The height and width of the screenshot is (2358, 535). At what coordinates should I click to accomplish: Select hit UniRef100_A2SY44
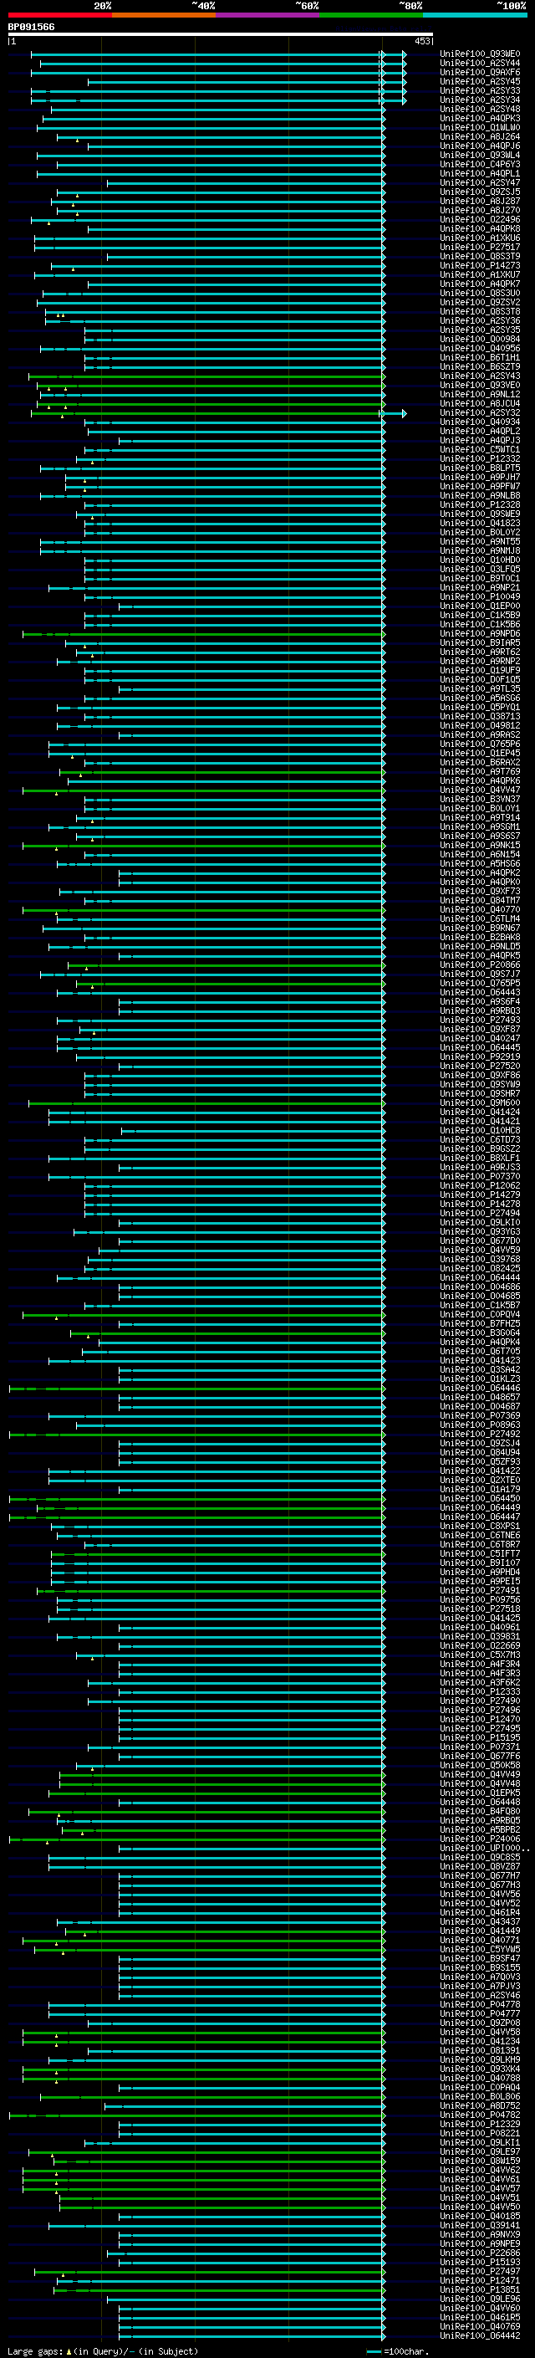(479, 64)
